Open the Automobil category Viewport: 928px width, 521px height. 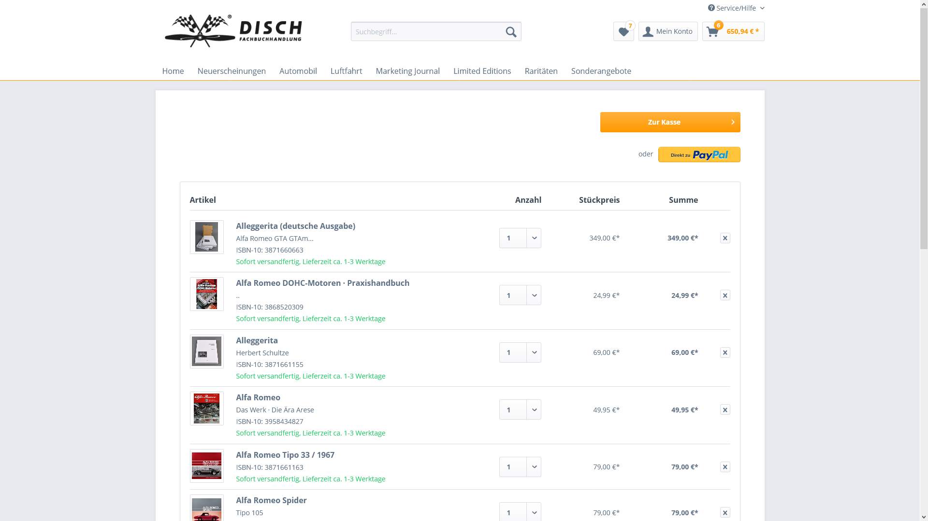tap(298, 71)
